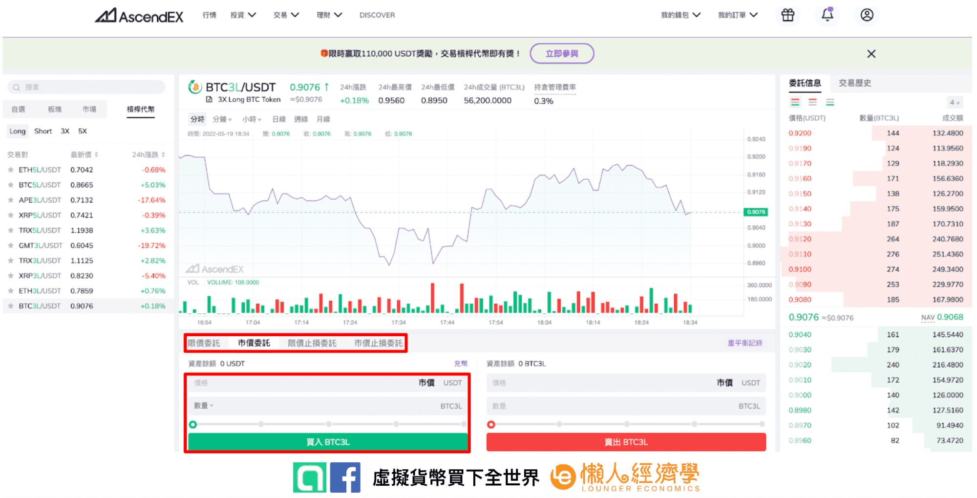The width and height of the screenshot is (977, 498).
Task: Favorite the TRX5L/USDT pair star
Action: tap(10, 230)
